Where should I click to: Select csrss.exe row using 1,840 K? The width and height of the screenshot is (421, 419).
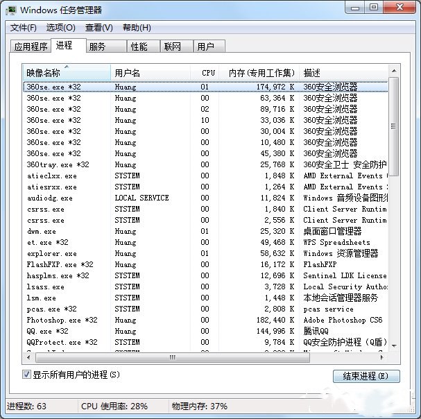[x=205, y=209]
